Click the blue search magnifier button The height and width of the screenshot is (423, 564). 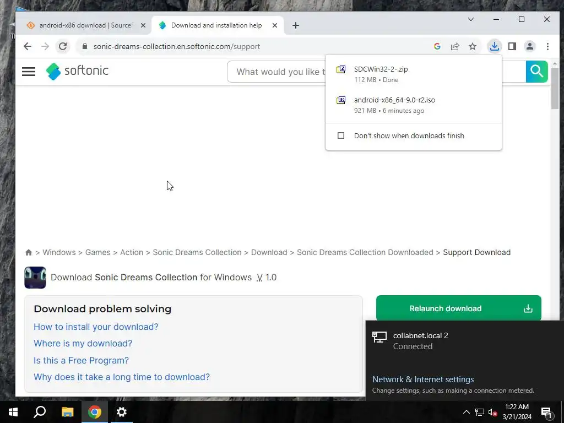tap(536, 72)
